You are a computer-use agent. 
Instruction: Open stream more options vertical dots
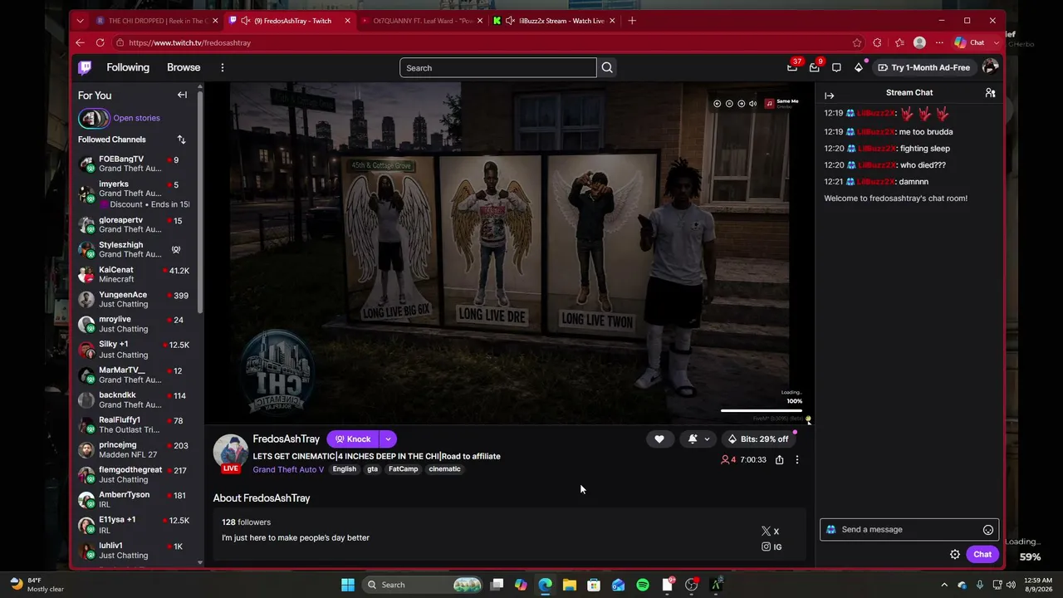(797, 459)
